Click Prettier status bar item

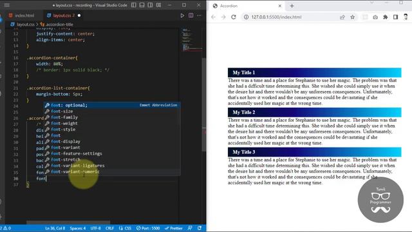pos(174,228)
